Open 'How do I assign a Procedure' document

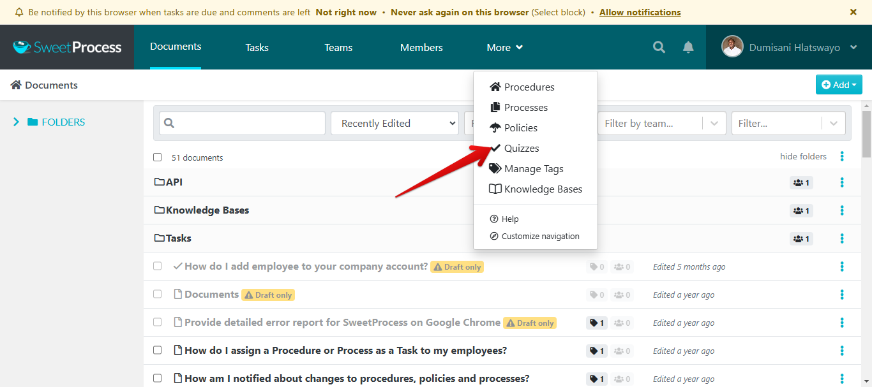click(345, 351)
